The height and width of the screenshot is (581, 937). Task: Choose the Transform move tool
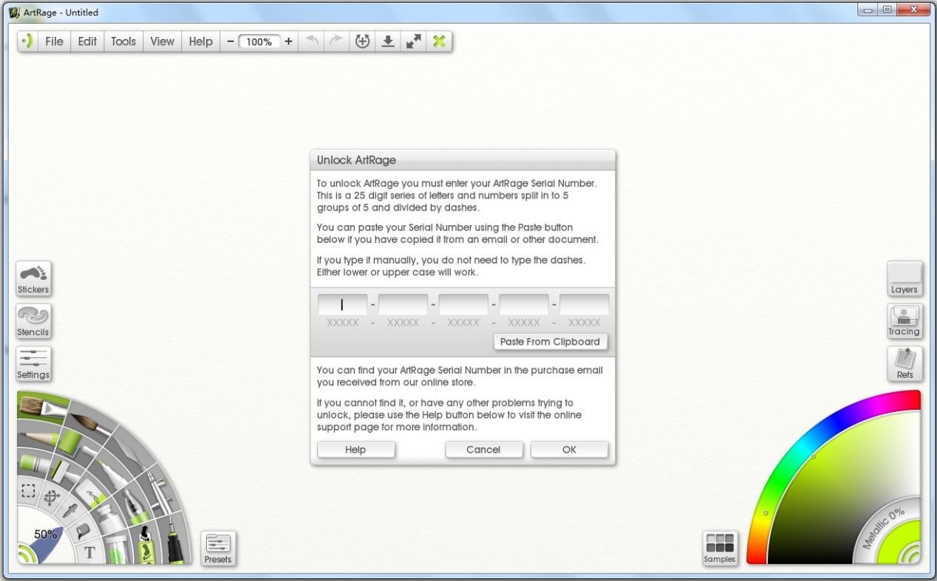pos(52,498)
